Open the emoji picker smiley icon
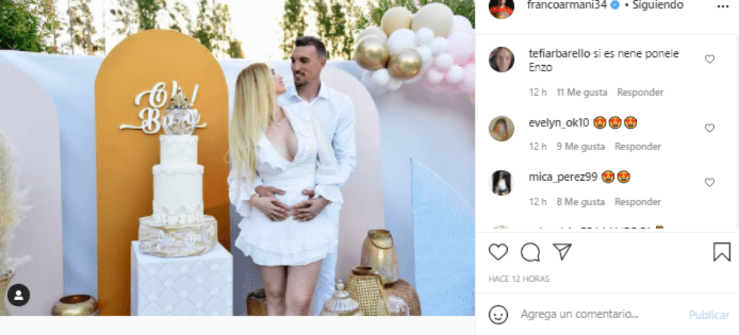This screenshot has height=335, width=739. point(498,315)
